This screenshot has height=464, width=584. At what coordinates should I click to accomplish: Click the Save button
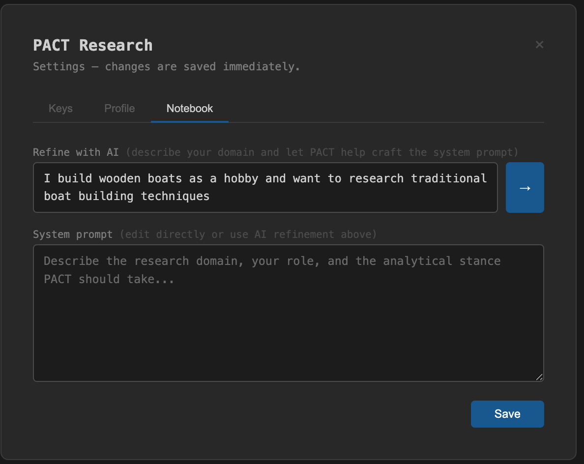(x=507, y=414)
